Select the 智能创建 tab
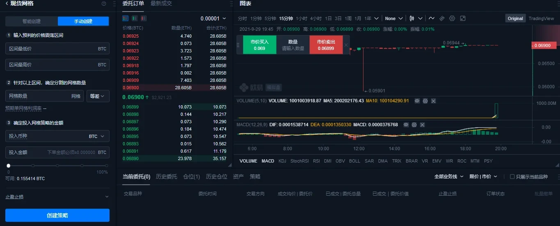 tap(32, 21)
